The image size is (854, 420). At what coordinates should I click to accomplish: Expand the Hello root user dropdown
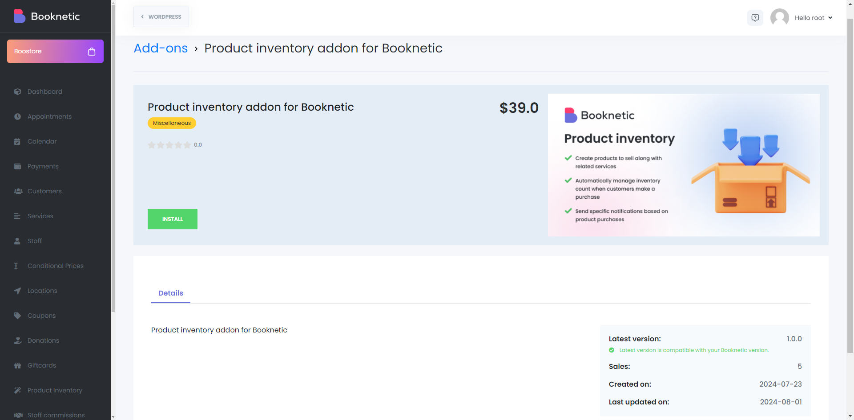tap(814, 18)
